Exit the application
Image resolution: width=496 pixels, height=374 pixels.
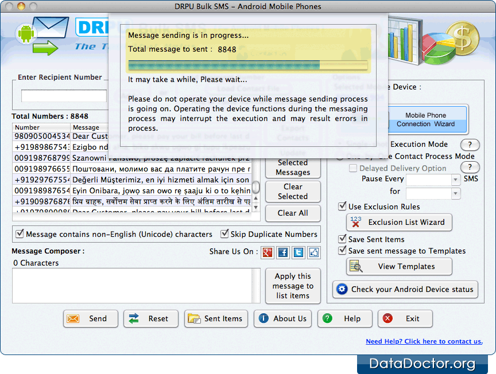[x=405, y=319]
